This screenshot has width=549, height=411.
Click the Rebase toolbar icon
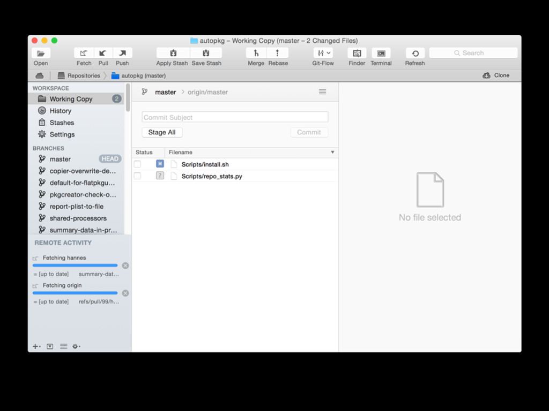[x=277, y=53]
